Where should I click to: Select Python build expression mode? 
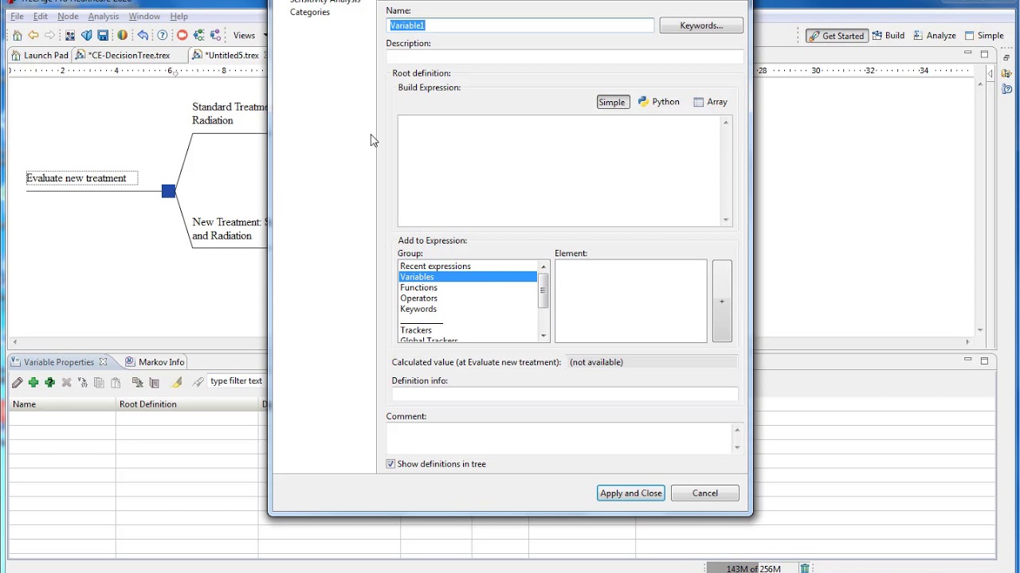pyautogui.click(x=658, y=102)
